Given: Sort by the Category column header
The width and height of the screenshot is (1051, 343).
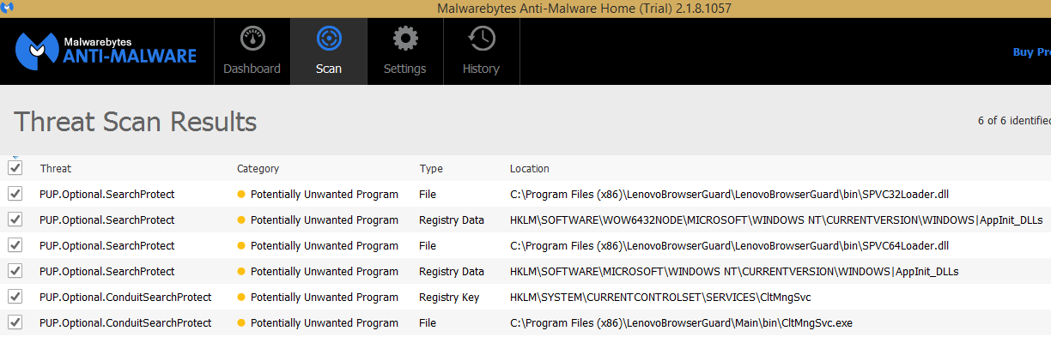Looking at the screenshot, I should (x=258, y=169).
